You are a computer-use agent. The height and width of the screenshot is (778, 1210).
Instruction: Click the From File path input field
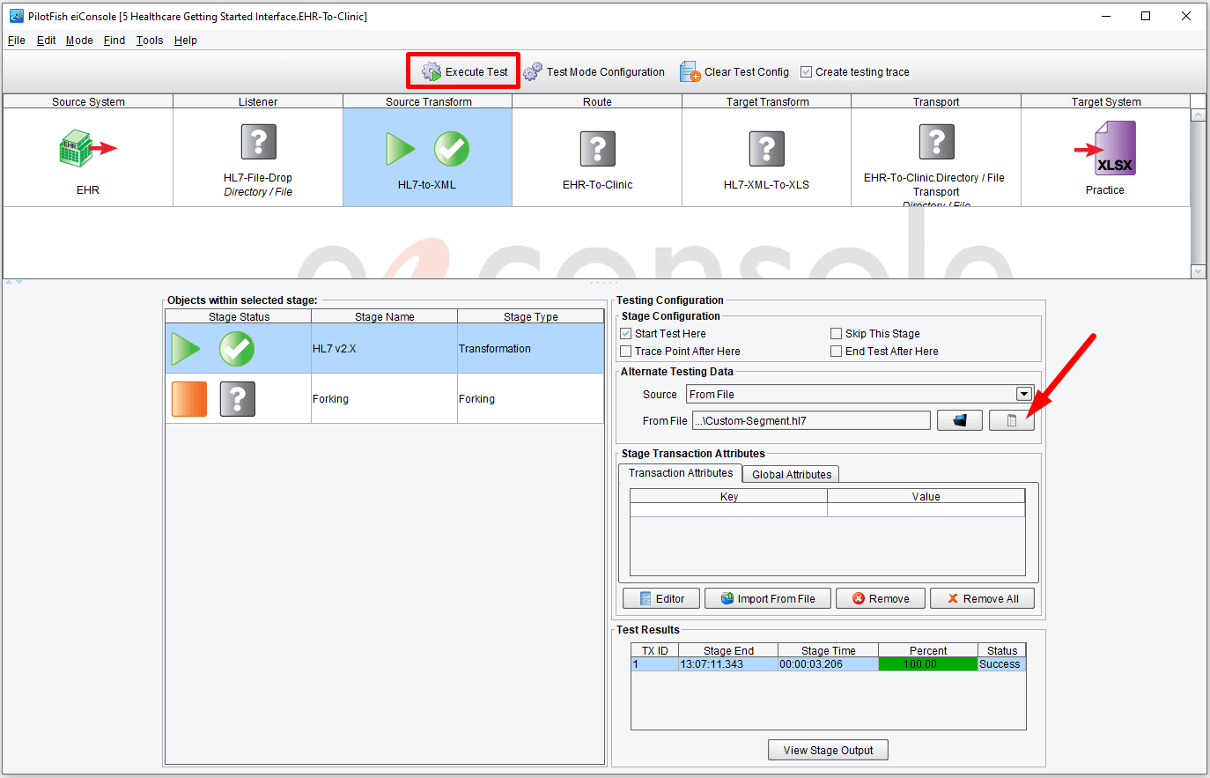tap(811, 420)
